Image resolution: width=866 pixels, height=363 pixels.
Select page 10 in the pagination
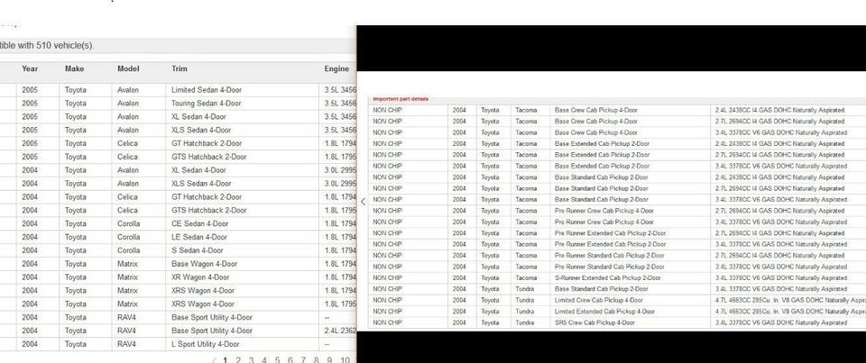(345, 360)
